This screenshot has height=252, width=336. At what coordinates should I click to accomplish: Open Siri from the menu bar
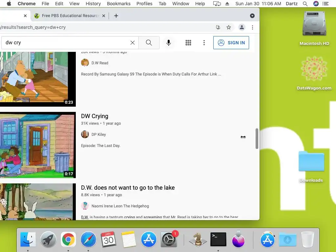316,4
